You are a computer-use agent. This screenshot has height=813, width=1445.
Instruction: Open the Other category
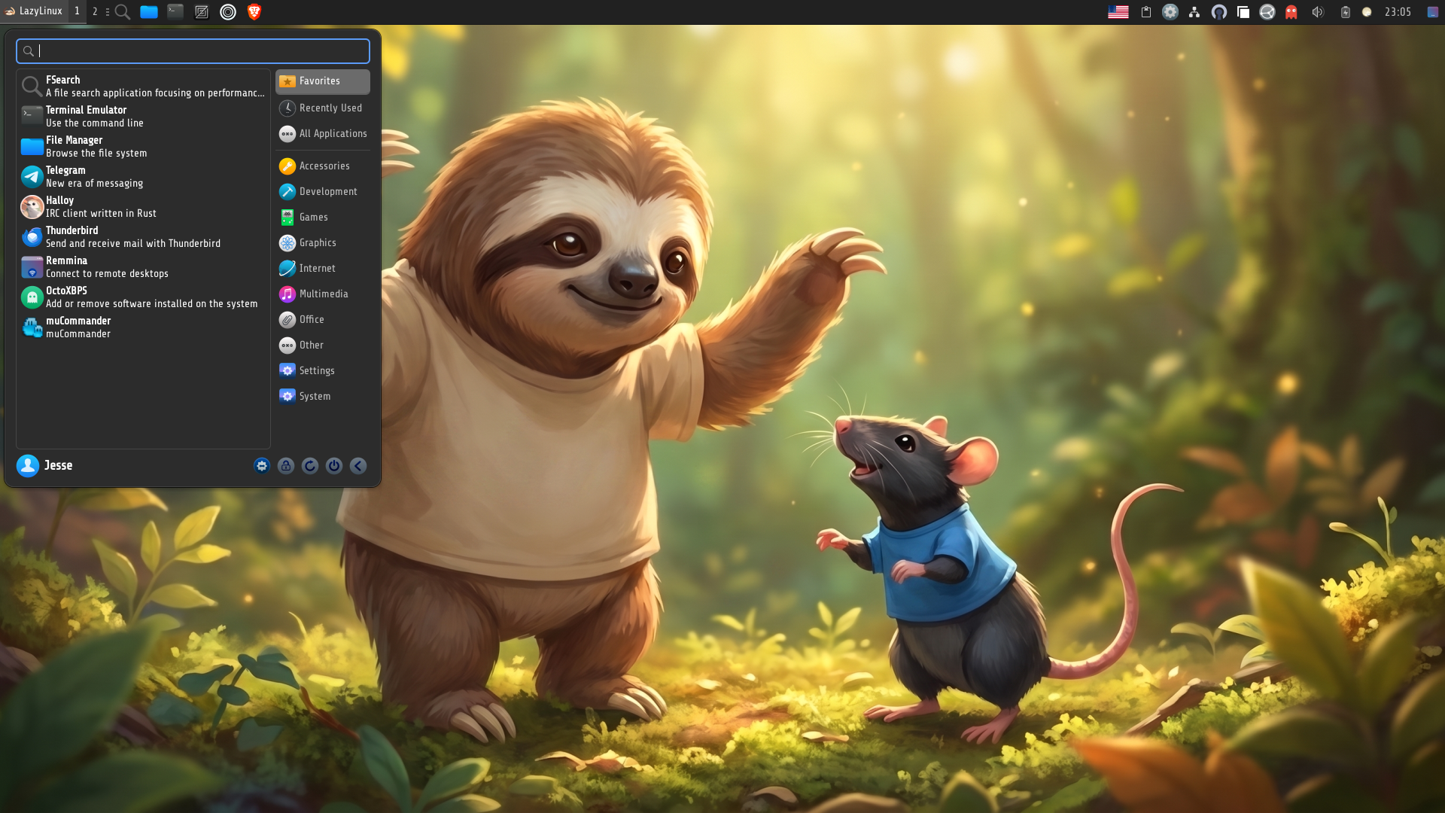pos(322,345)
